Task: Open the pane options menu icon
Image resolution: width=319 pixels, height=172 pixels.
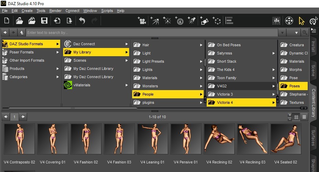Action: pyautogui.click(x=314, y=31)
